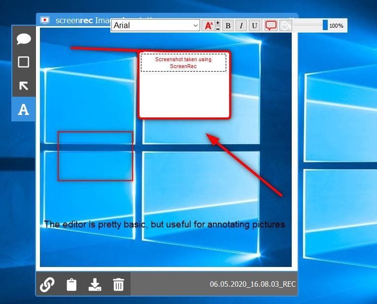Image resolution: width=377 pixels, height=304 pixels.
Task: Increase font size with plus button
Action: pos(218,23)
